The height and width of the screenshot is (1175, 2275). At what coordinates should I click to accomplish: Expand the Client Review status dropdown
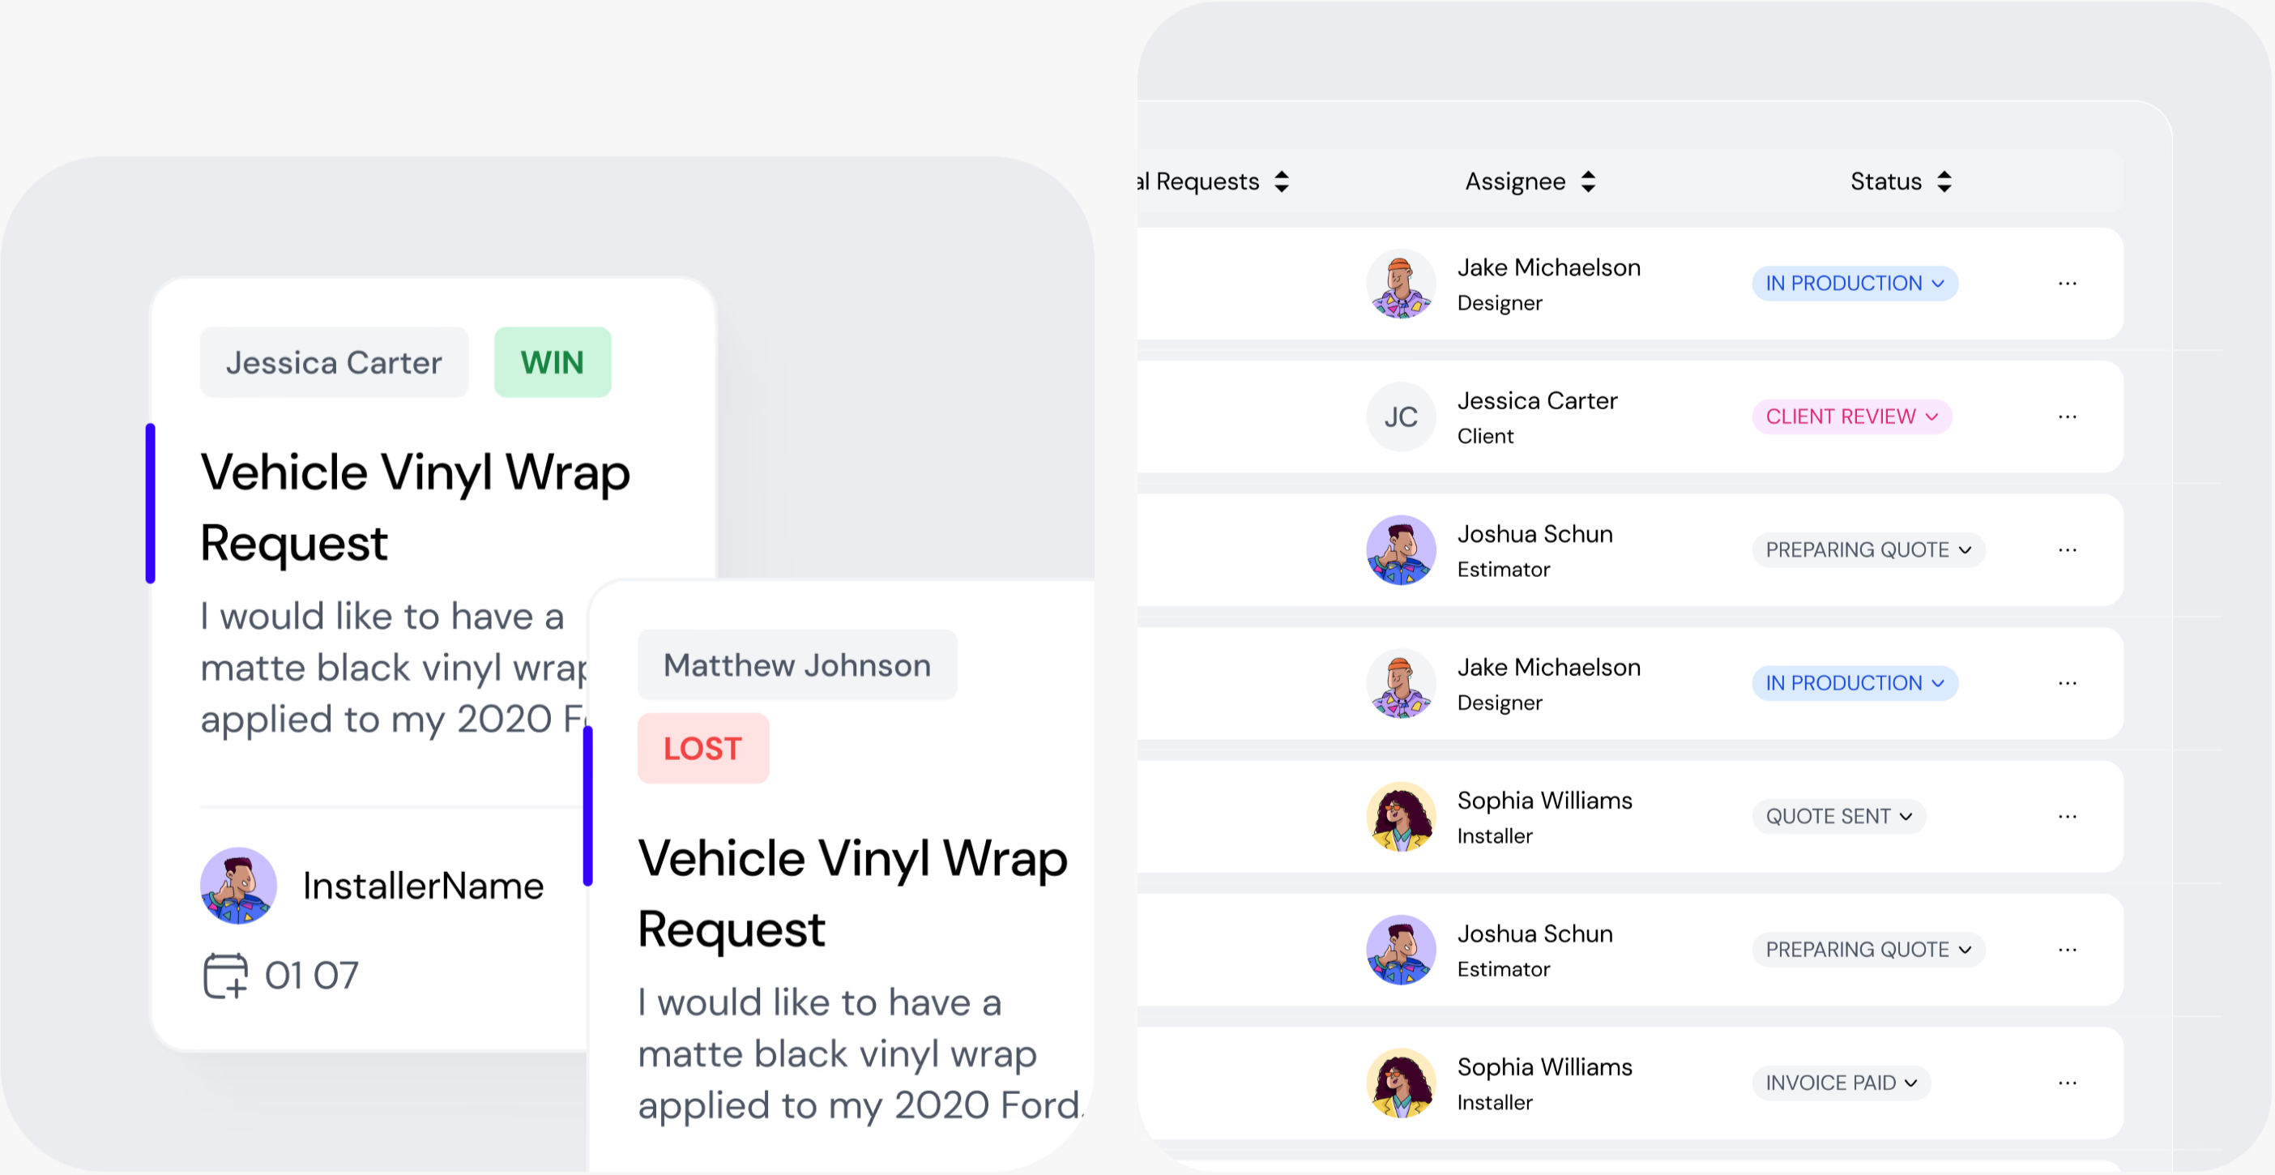point(1851,416)
